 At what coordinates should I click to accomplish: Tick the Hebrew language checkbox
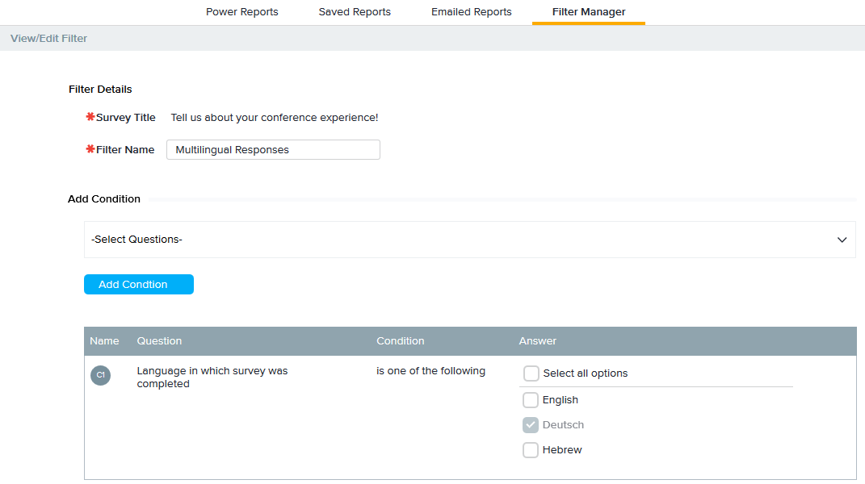(x=531, y=450)
